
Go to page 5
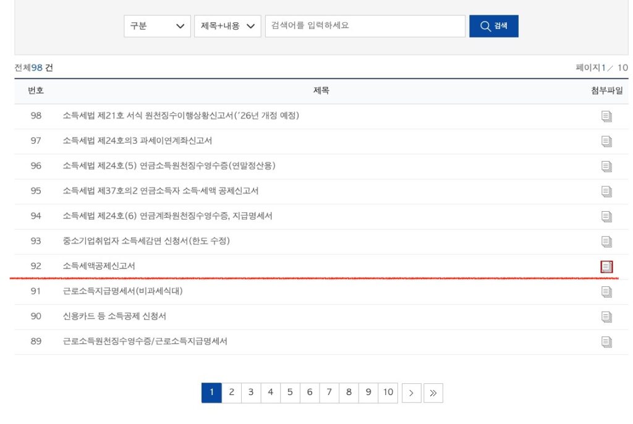click(291, 393)
